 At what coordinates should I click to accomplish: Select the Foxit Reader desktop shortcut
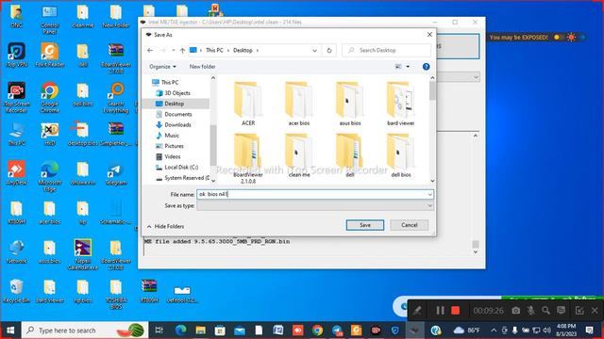(x=50, y=55)
